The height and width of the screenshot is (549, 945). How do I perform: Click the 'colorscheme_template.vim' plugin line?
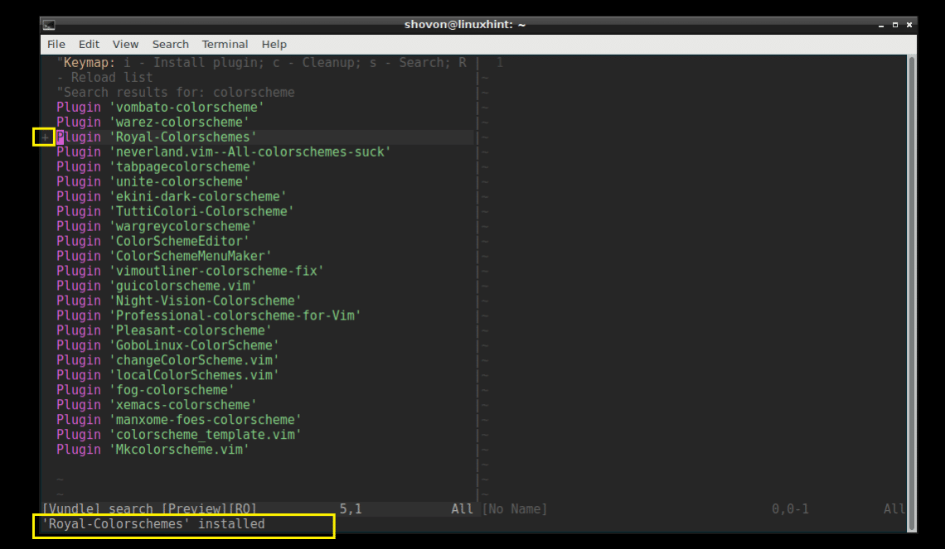click(179, 435)
